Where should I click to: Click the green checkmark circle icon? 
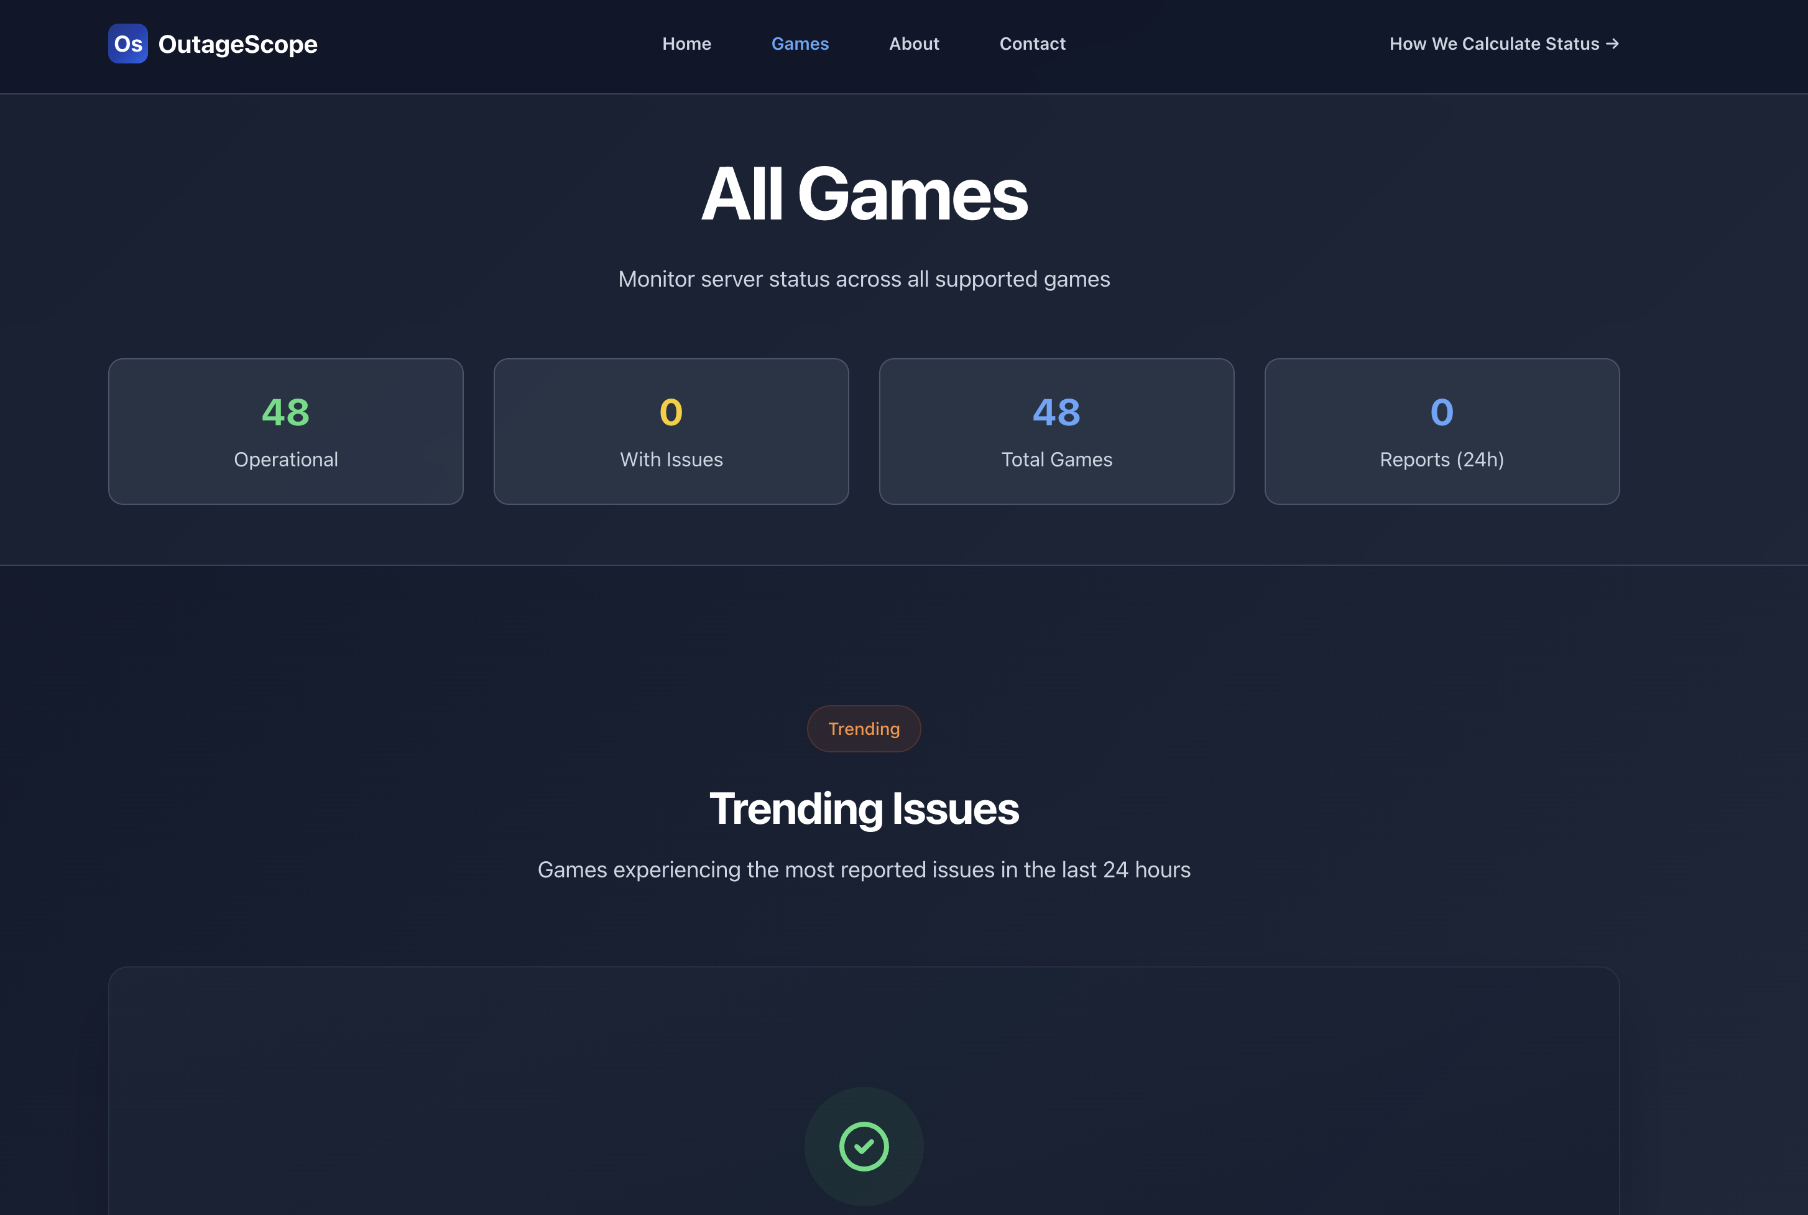coord(864,1146)
